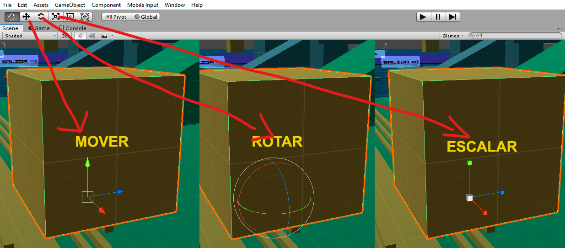Select the Hand tool in toolbar
The image size is (565, 248).
coord(12,17)
